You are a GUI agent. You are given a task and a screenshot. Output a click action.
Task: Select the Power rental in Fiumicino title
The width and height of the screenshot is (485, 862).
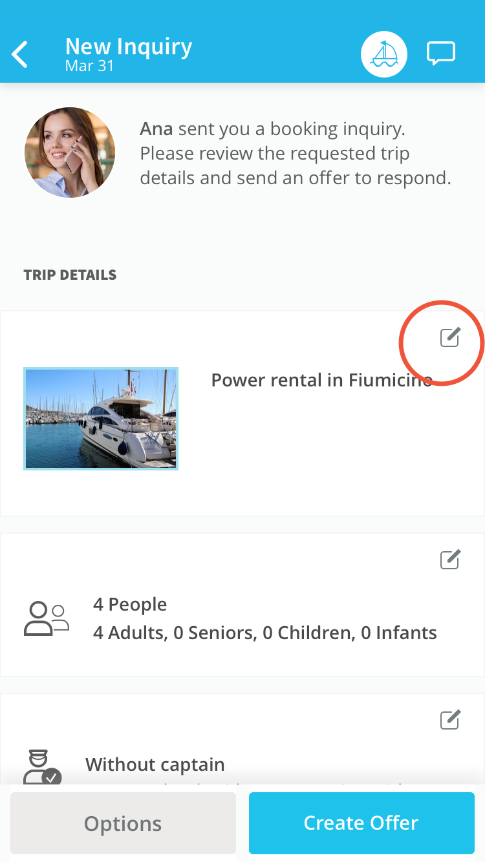tap(321, 380)
